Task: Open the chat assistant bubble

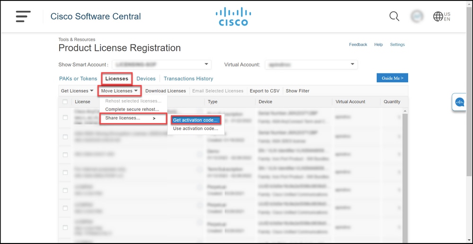Action: [460, 102]
